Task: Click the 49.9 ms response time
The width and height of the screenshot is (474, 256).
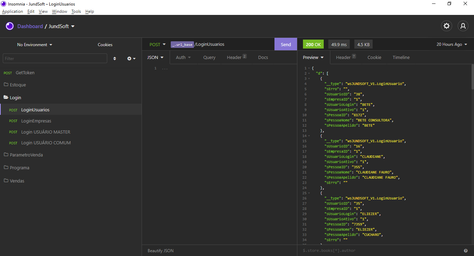Action: (x=339, y=44)
